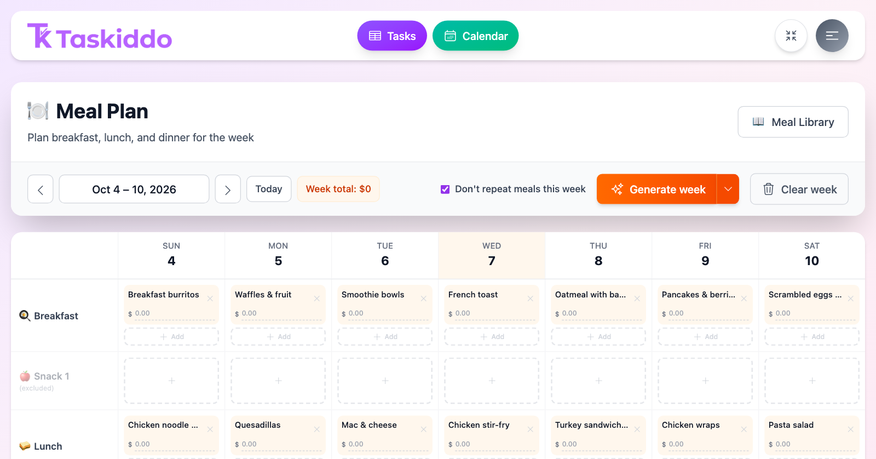Go to the previous week
Image resolution: width=876 pixels, height=459 pixels.
tap(41, 189)
